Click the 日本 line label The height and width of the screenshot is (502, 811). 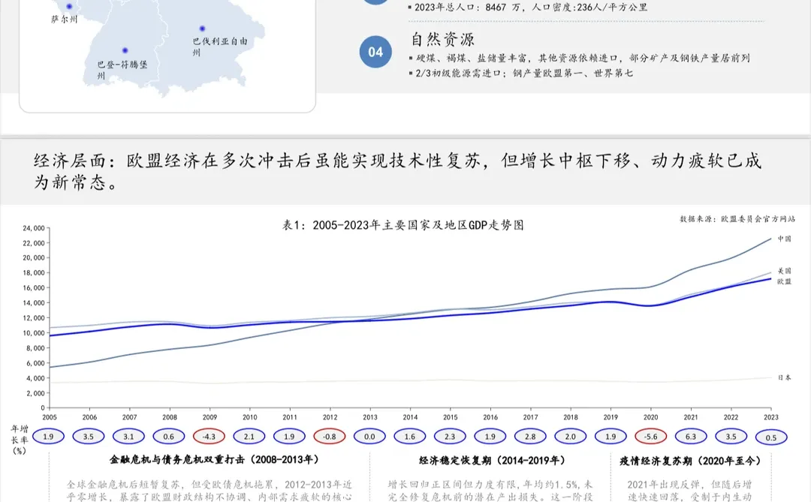[785, 378]
